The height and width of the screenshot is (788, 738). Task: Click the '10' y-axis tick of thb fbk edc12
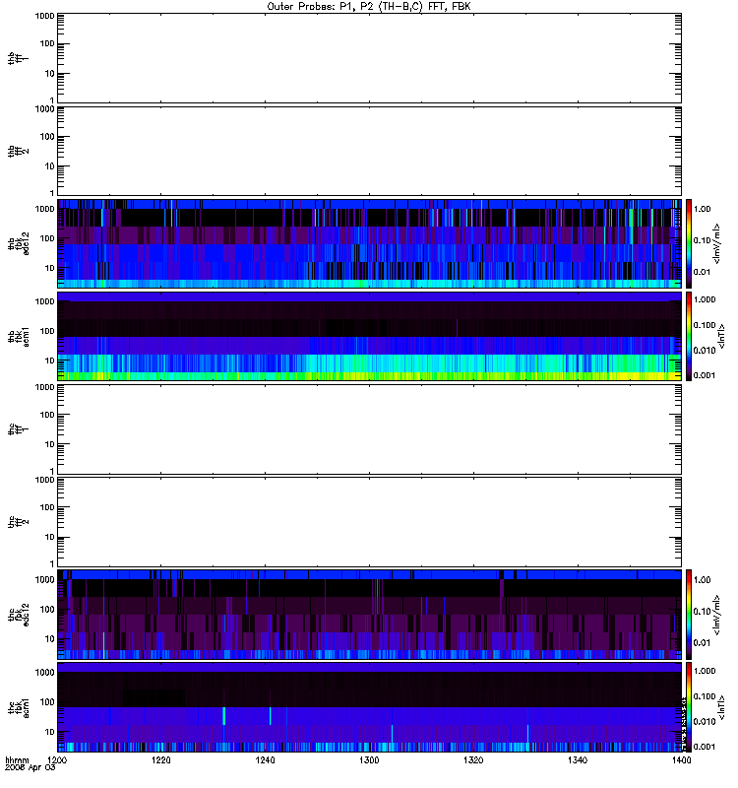click(50, 268)
